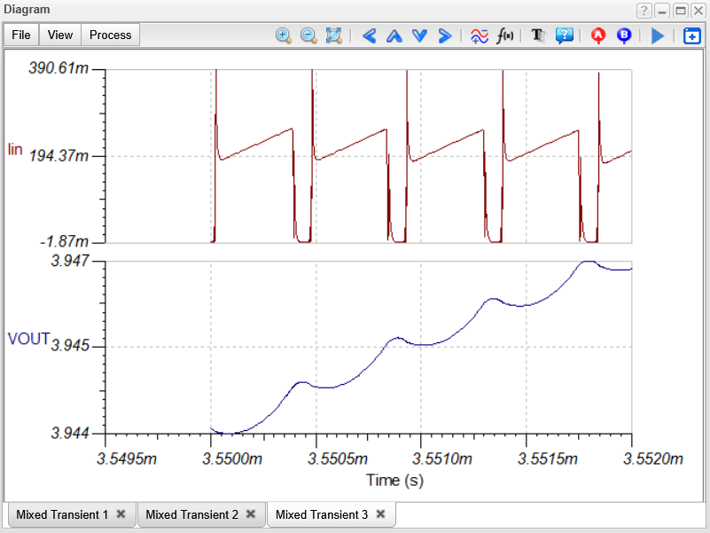Pan the plot up with arrow
Image resolution: width=710 pixels, height=533 pixels.
pos(394,35)
